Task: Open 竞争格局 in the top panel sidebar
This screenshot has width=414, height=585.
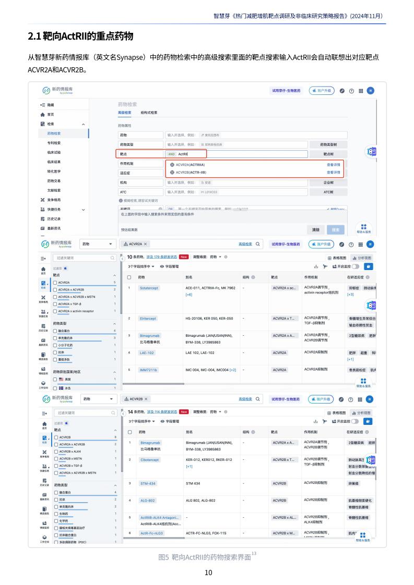Action: 53,200
